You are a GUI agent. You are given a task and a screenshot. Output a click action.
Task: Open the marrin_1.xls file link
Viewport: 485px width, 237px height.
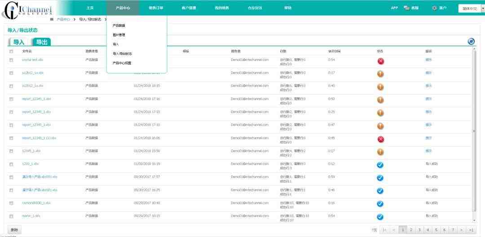[x=31, y=216]
